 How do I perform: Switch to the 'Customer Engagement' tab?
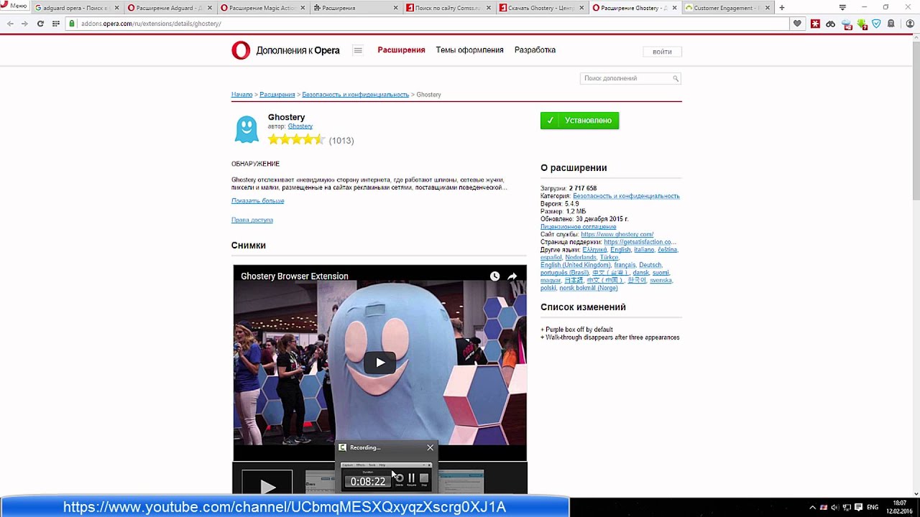(727, 8)
